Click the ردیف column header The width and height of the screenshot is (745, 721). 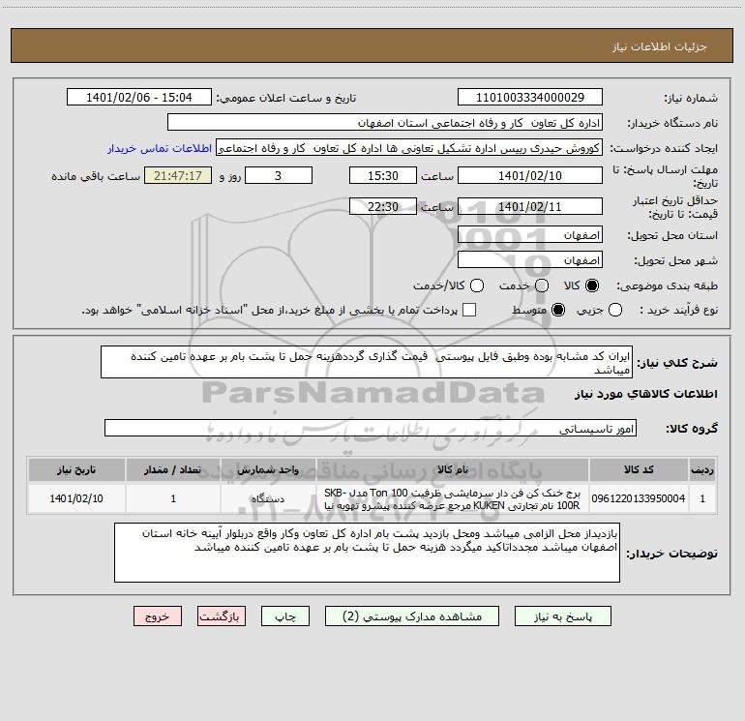(x=702, y=469)
